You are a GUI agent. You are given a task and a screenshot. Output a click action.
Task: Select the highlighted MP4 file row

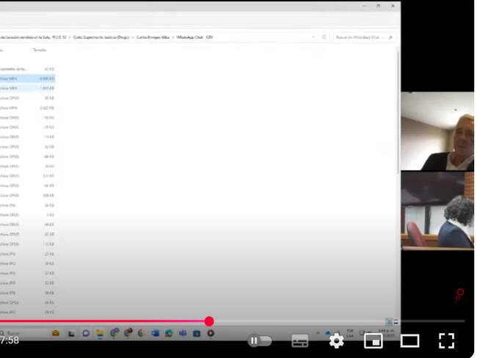tap(26, 78)
